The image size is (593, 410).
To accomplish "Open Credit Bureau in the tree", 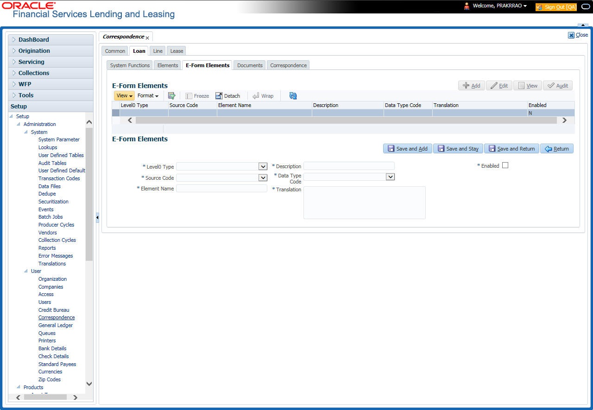I will click(x=54, y=310).
